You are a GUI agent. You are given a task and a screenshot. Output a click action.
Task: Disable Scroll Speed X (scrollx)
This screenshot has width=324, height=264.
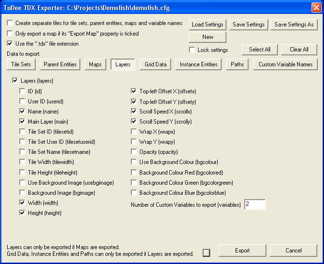[134, 111]
